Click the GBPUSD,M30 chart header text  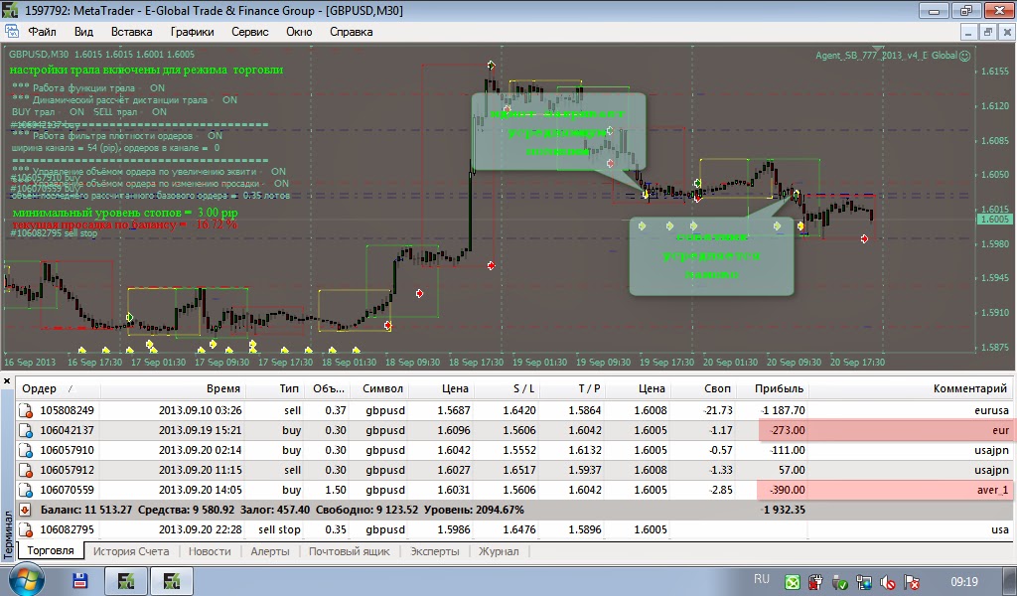tap(38, 55)
